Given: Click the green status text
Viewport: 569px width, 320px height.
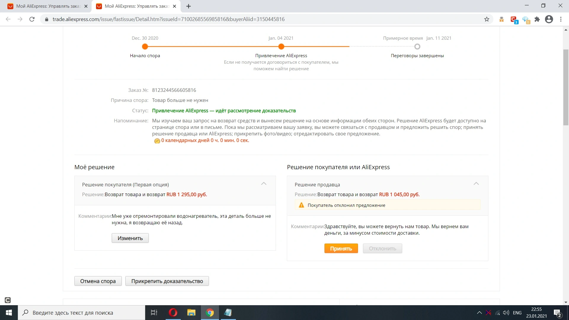Looking at the screenshot, I should [x=224, y=111].
